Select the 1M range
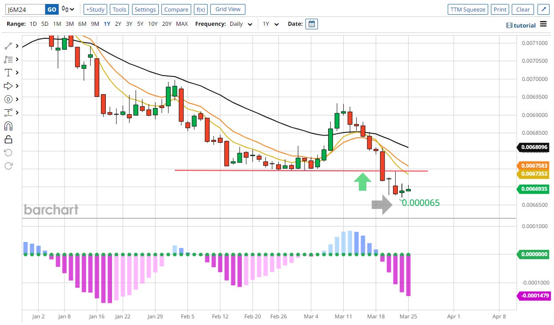The image size is (554, 325). (x=57, y=24)
